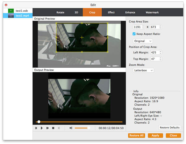
Task: Click the top-right crop corner handle
Action: click(108, 23)
